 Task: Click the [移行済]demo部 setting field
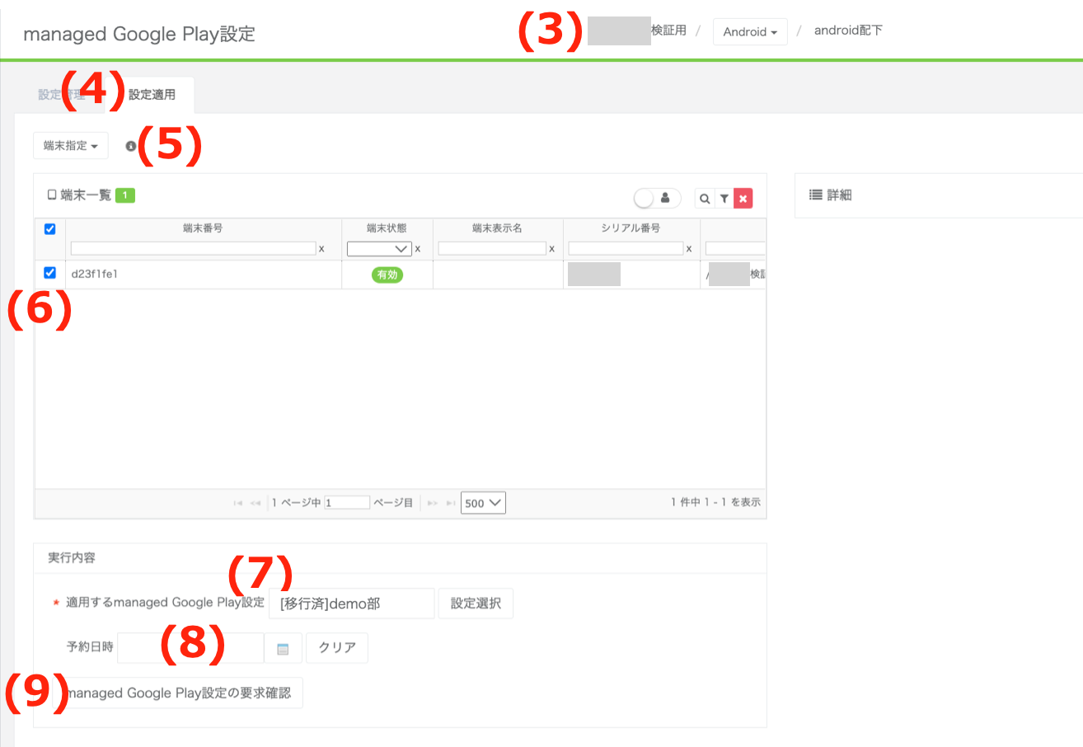pyautogui.click(x=352, y=604)
